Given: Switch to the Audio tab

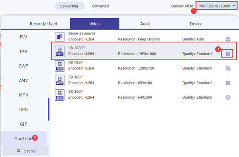Looking at the screenshot, I should pos(145,24).
